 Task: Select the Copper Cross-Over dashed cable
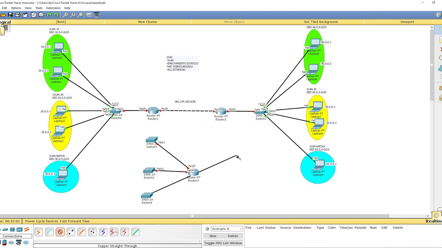(x=71, y=232)
